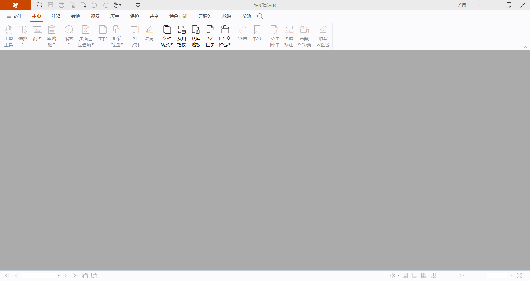This screenshot has width=530, height=281.
Task: Open the quick access customize dropdown
Action: (138, 5)
